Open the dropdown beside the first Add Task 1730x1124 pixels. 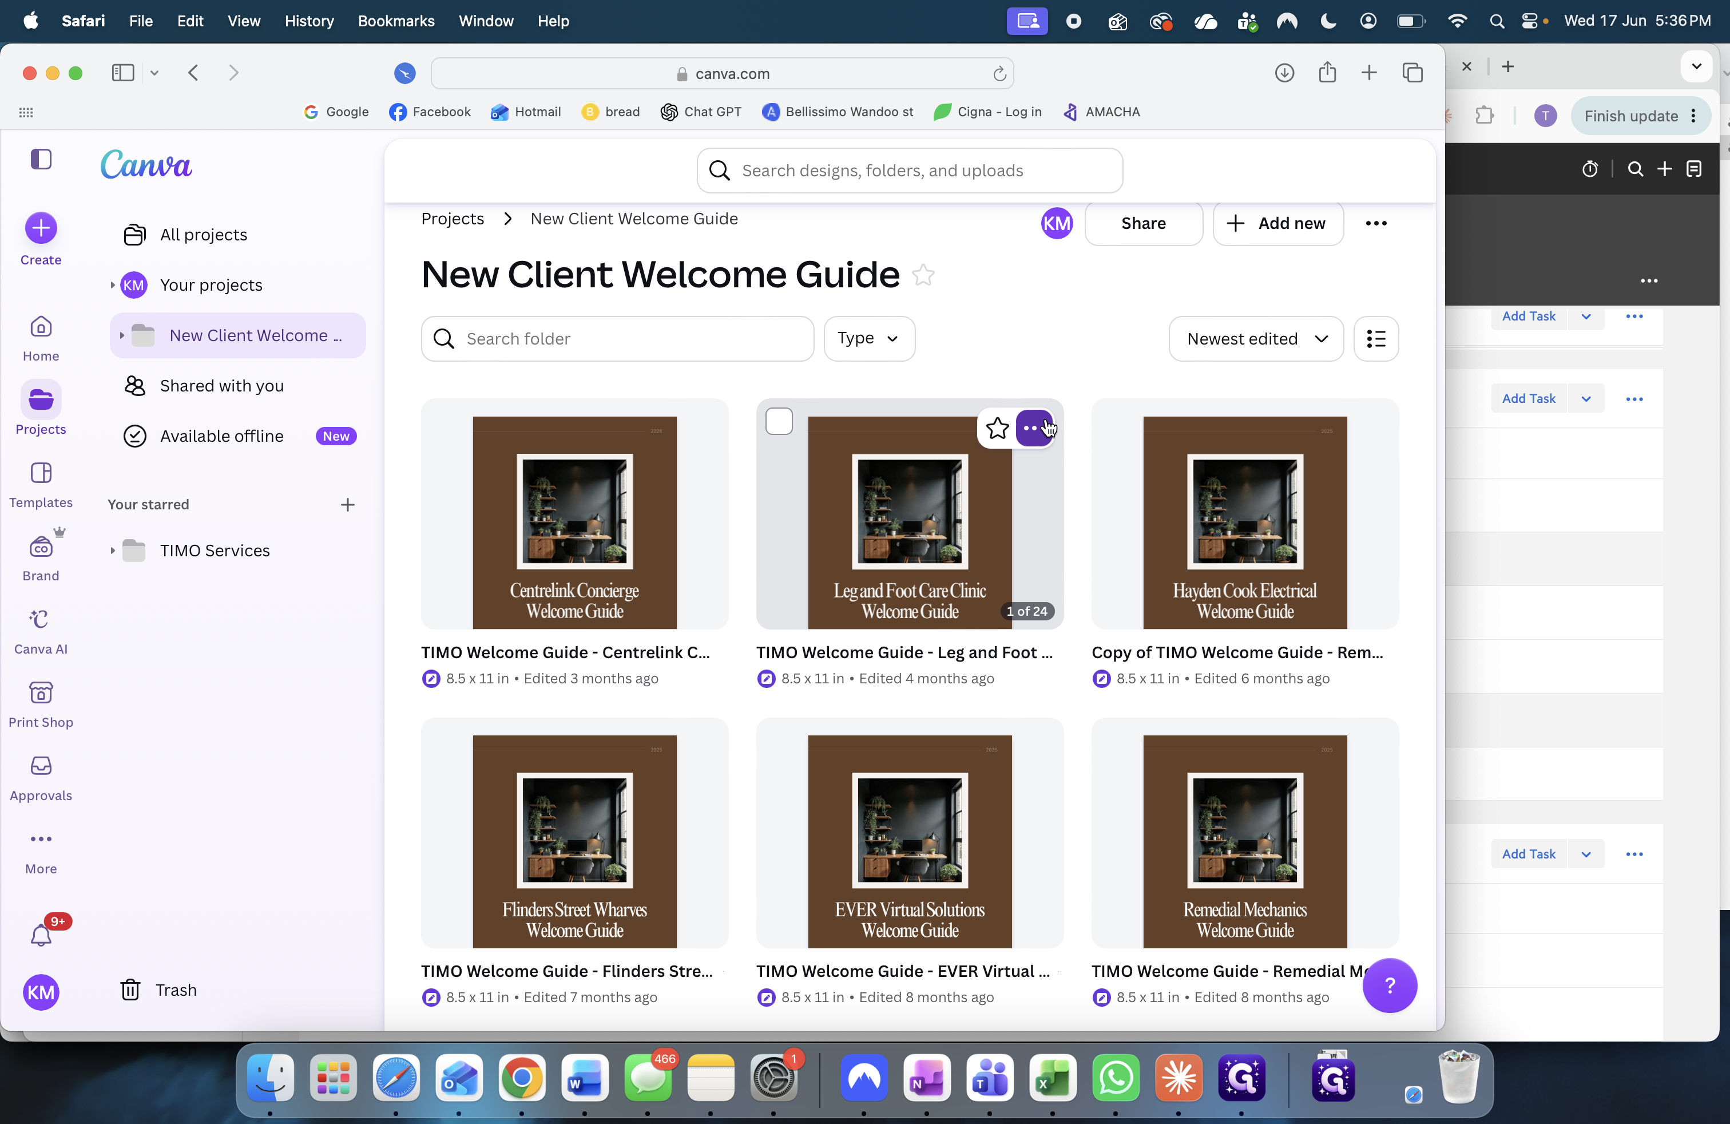tap(1585, 316)
